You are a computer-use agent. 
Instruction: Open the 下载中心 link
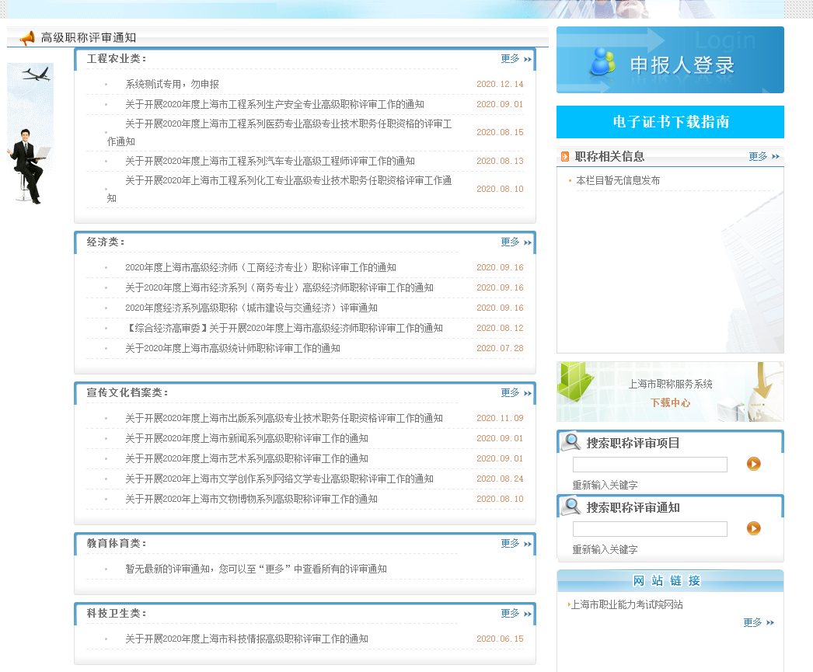[x=670, y=402]
